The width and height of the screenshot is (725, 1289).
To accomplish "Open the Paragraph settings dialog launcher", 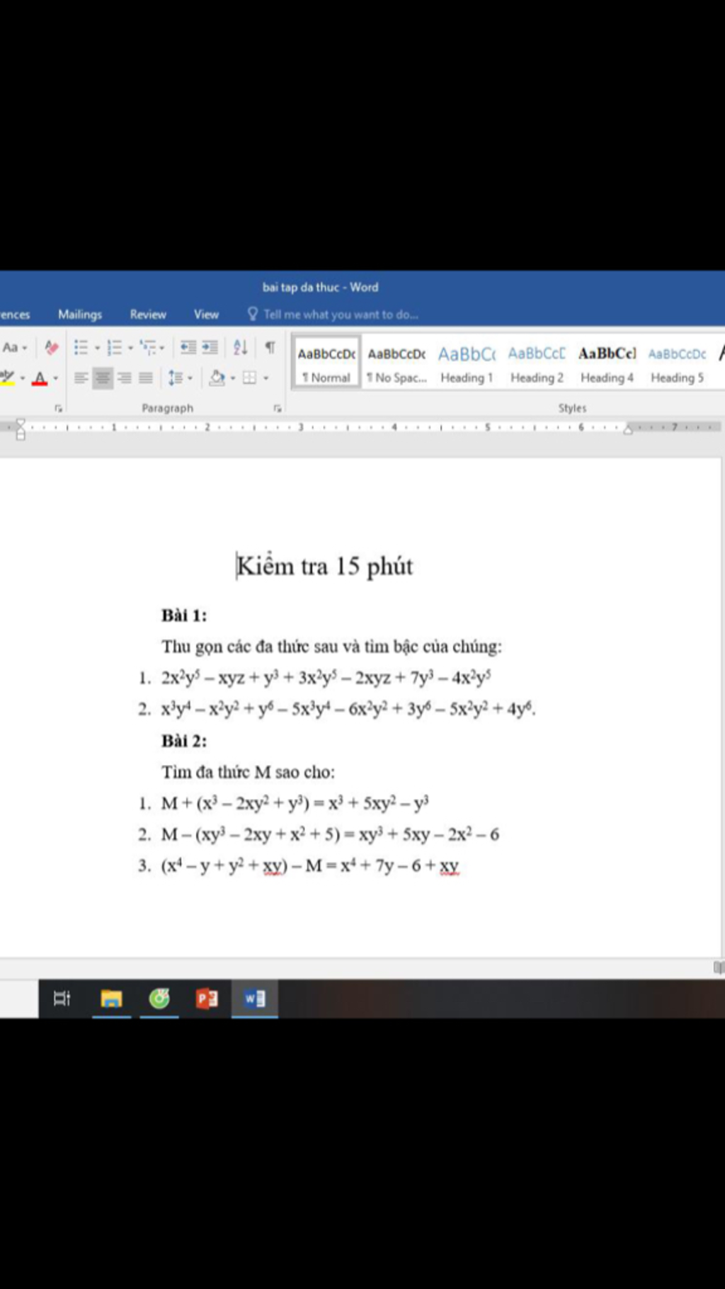I will pyautogui.click(x=278, y=409).
